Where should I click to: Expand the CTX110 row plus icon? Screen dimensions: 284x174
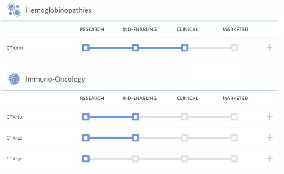[x=269, y=116]
